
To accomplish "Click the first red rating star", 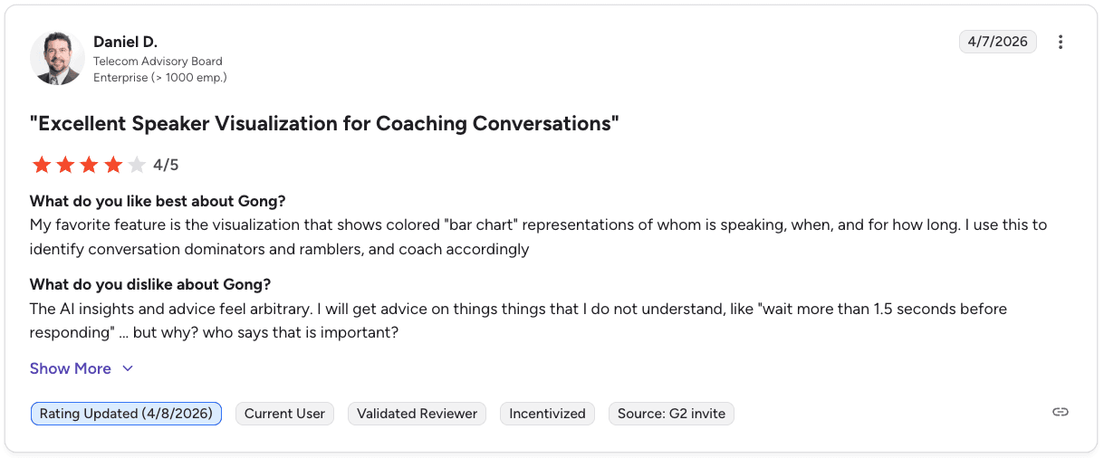I will (x=42, y=165).
